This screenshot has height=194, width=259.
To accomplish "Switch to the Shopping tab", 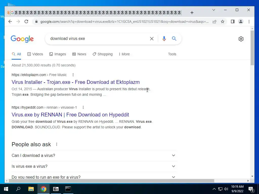I will click(103, 54).
